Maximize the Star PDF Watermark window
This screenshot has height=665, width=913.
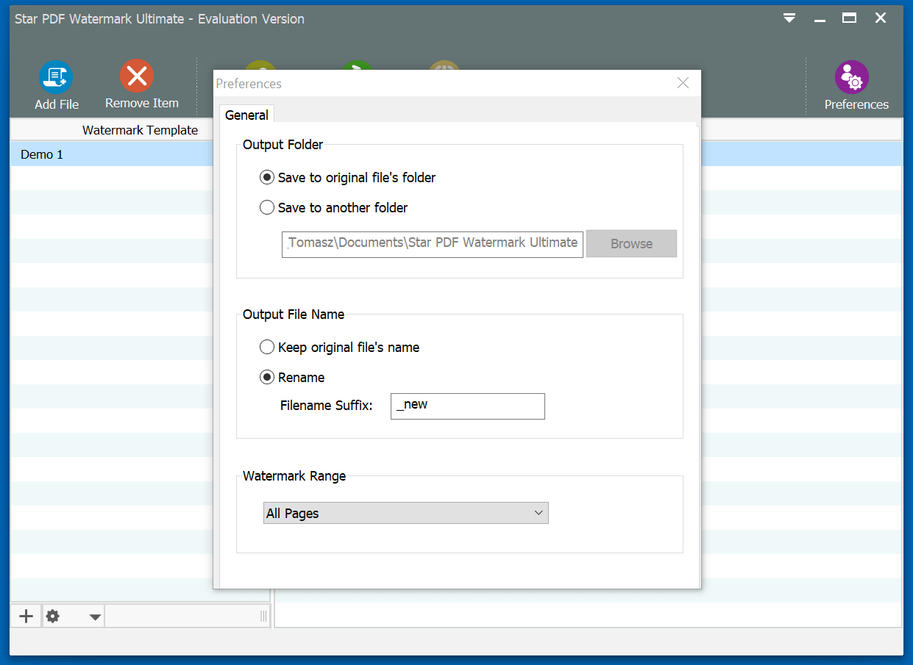pyautogui.click(x=850, y=18)
